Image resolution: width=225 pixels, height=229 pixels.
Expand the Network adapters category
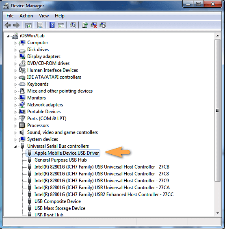tap(15, 105)
